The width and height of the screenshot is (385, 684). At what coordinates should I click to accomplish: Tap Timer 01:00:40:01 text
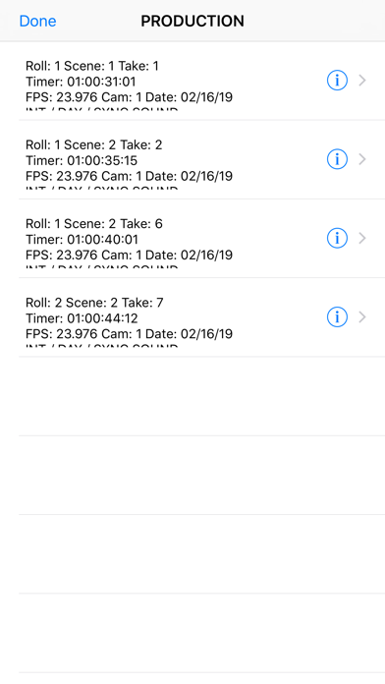[x=82, y=240]
